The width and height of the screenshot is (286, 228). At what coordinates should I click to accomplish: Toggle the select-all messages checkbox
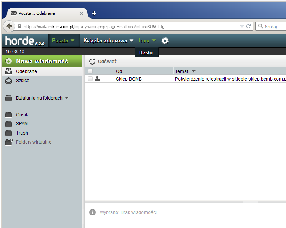(90, 71)
